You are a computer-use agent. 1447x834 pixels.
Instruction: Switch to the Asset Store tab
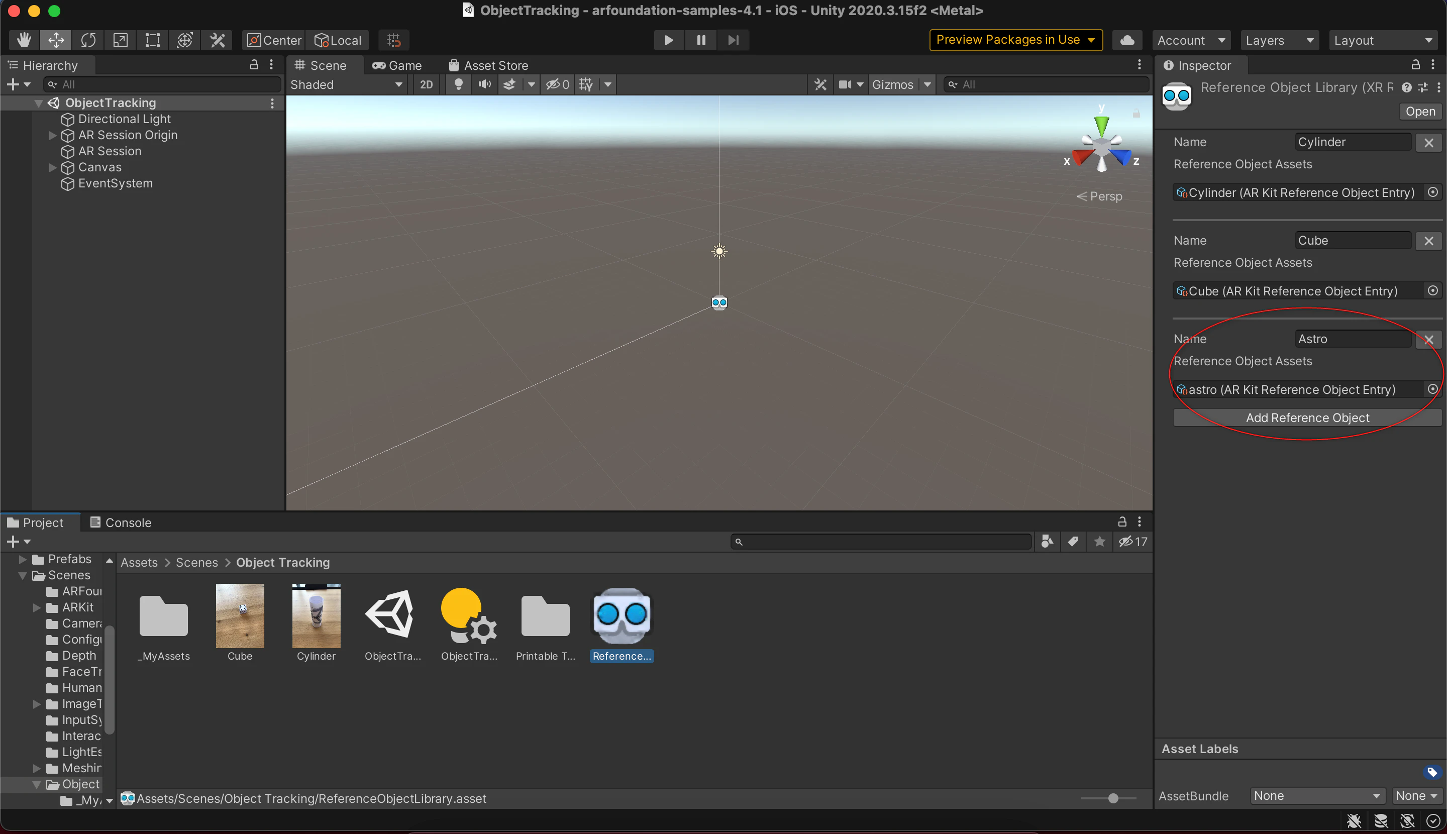coord(488,65)
